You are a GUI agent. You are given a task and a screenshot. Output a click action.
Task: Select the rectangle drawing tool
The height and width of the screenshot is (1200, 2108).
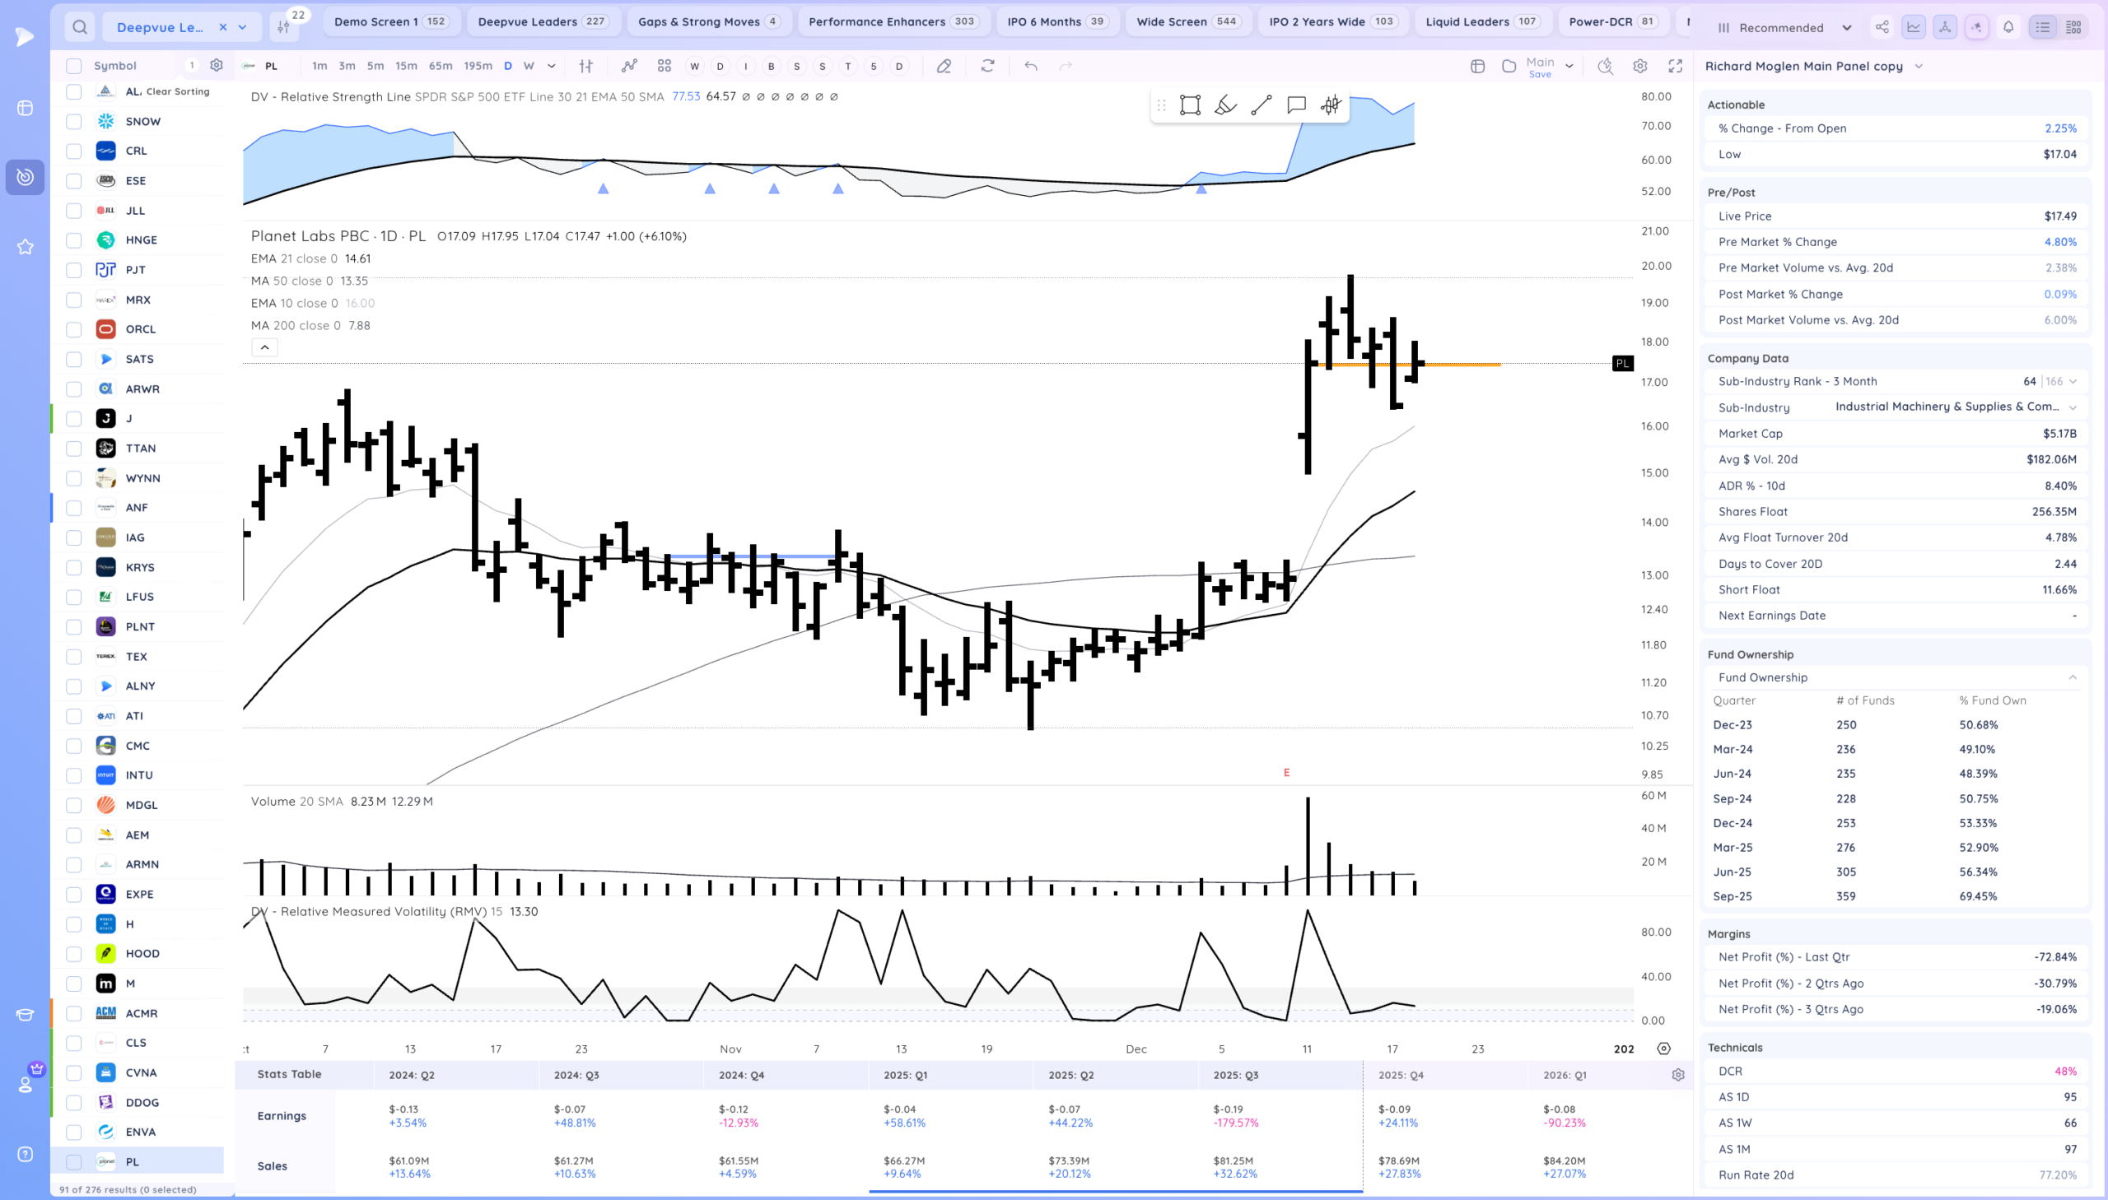click(x=1190, y=105)
